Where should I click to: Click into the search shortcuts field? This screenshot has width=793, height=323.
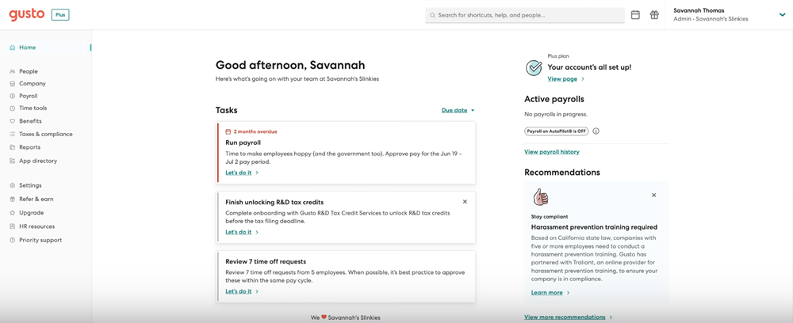click(x=525, y=15)
